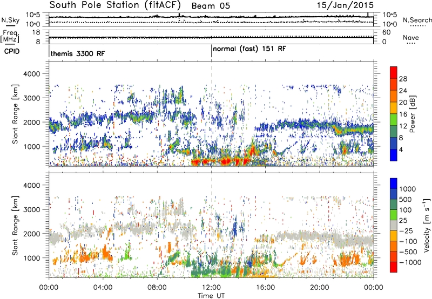
Task: Click the 'N.Sky' legend label
Action: 10,20
